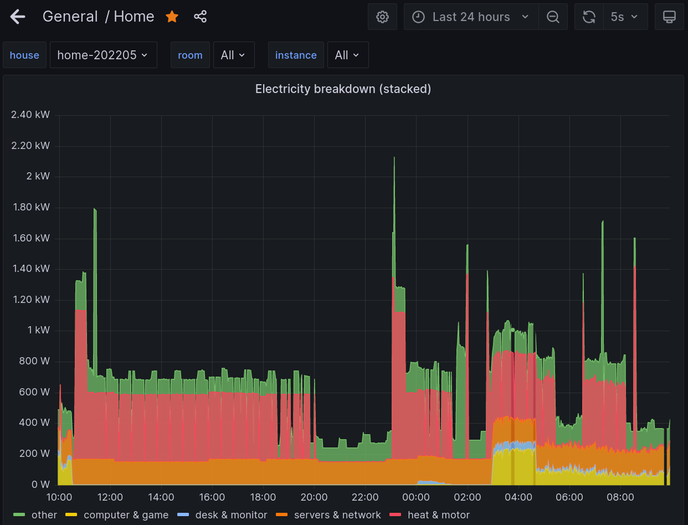Expand the room variable dropdown
688x525 pixels.
233,55
